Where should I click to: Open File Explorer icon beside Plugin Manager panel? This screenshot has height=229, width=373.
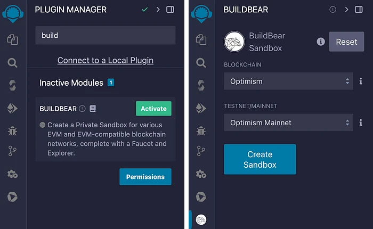(x=12, y=39)
